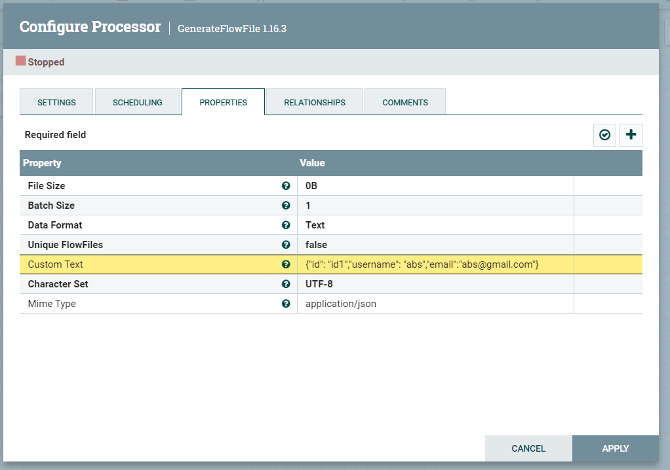Click help icon next to Unique FlowFiles
This screenshot has width=670, height=470.
point(286,245)
